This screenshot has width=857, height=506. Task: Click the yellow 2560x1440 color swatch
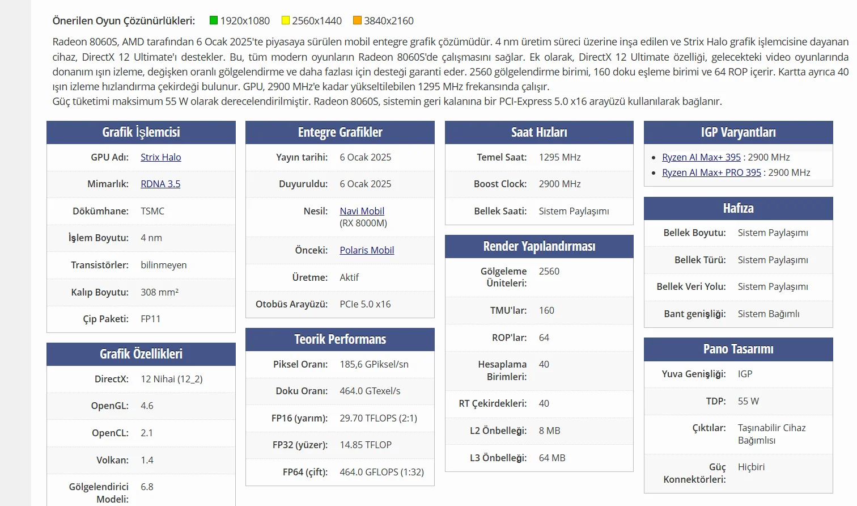click(x=286, y=20)
